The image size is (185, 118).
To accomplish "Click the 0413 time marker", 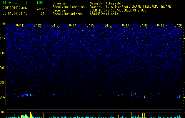I will point(55,25).
